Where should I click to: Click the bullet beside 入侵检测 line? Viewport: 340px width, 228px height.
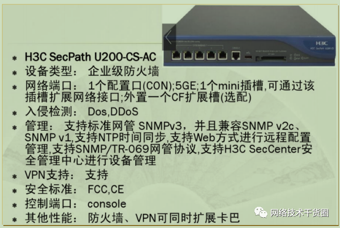coord(15,113)
